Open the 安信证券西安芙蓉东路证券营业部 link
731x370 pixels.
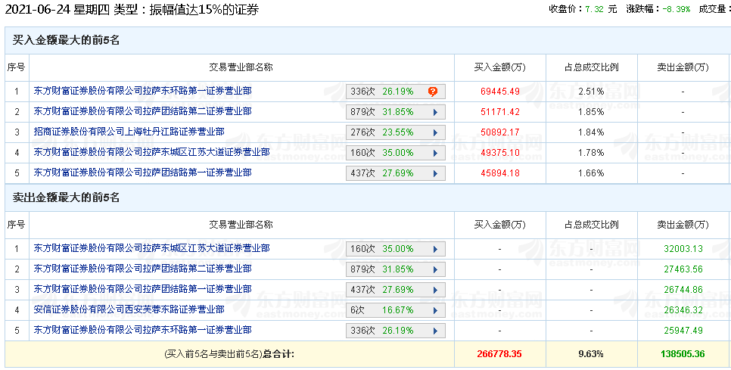pos(129,309)
